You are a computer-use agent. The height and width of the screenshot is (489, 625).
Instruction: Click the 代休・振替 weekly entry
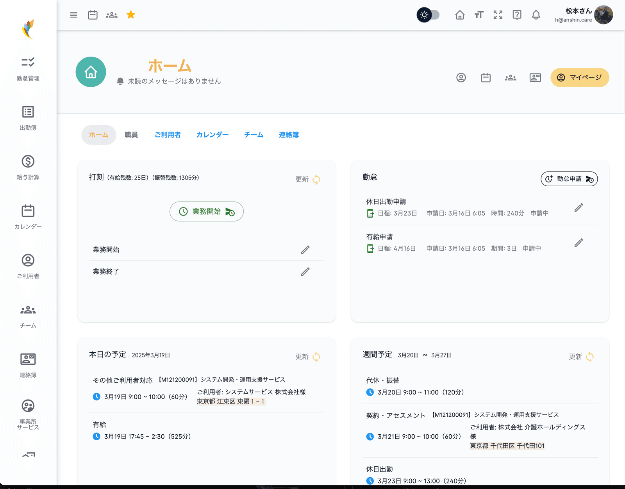480,386
